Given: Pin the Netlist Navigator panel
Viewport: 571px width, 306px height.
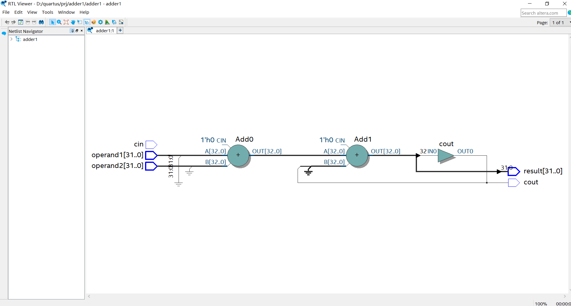Looking at the screenshot, I should coord(72,31).
